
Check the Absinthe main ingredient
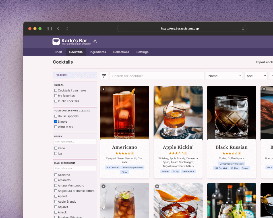(x=56, y=175)
